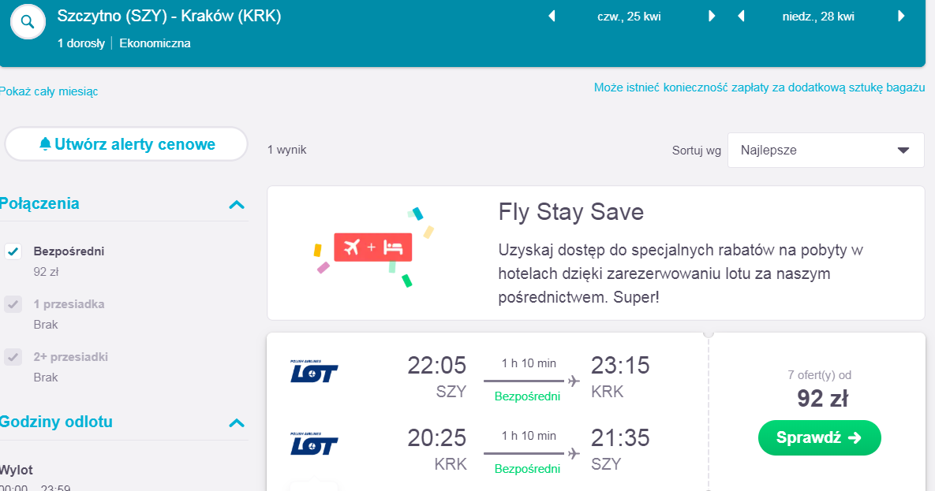Toggle the 2+ przesiadki checkbox
Image resolution: width=935 pixels, height=491 pixels.
tap(13, 357)
